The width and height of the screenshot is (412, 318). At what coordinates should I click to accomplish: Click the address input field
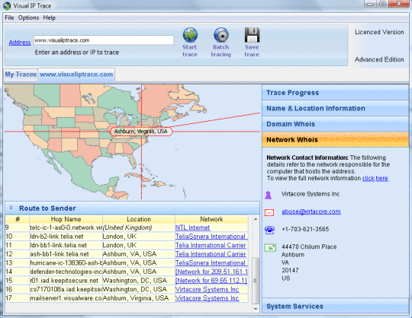[104, 40]
